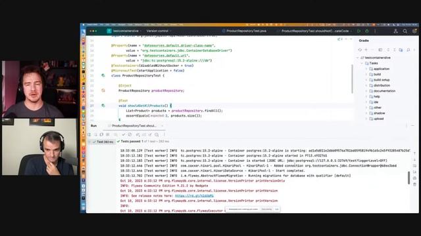
Task: Collapse all nodes in Gradle panel
Action: point(395,50)
